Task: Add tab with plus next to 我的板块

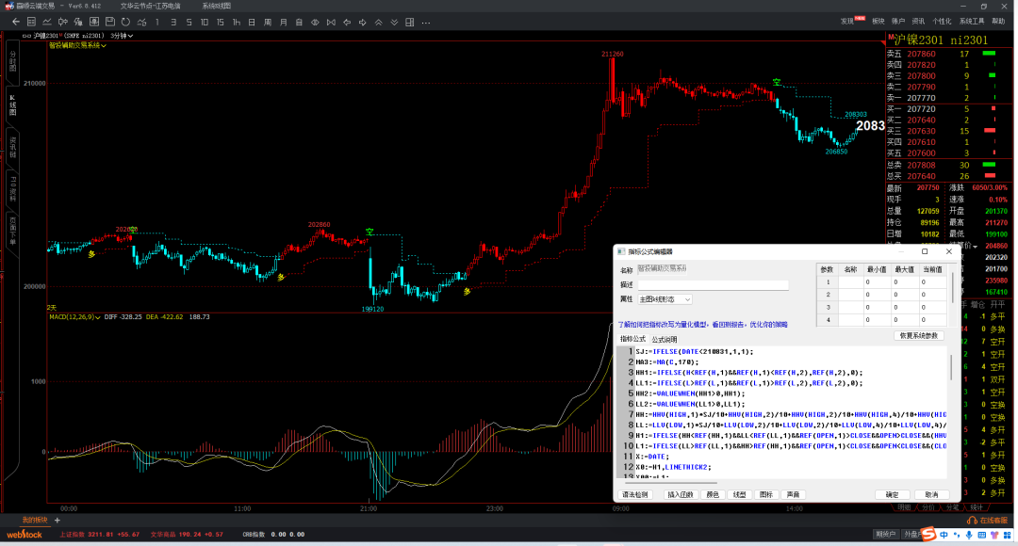Action: (x=57, y=520)
